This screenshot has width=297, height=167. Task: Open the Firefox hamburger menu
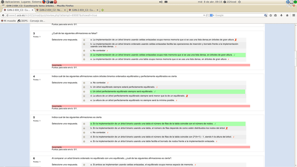pyautogui.click(x=293, y=15)
